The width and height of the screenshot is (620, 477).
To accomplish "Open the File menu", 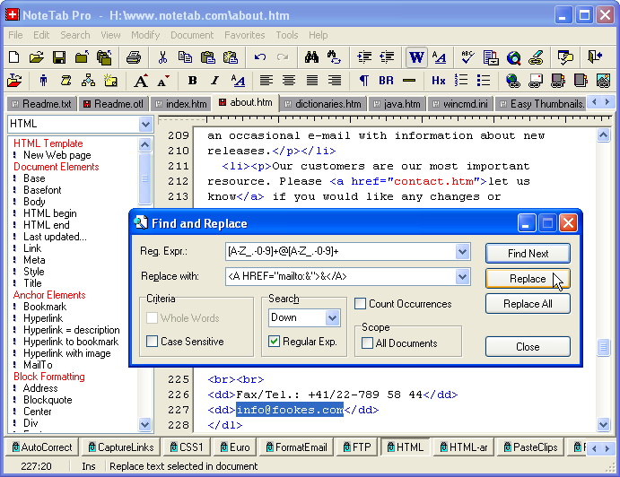I will click(15, 35).
